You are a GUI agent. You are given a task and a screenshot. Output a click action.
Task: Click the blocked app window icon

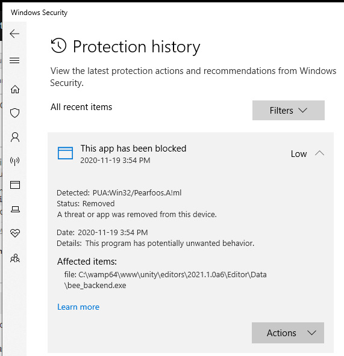tap(65, 153)
